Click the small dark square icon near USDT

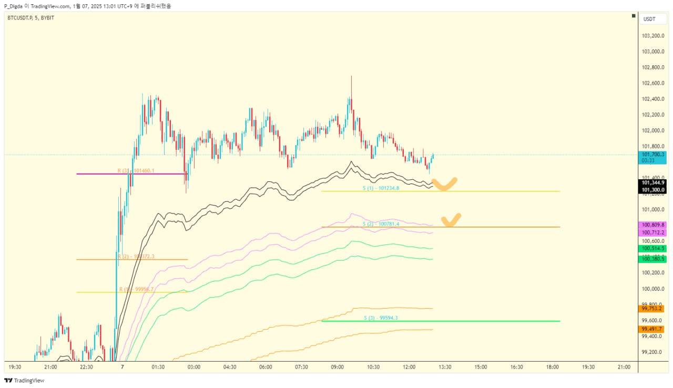[634, 17]
